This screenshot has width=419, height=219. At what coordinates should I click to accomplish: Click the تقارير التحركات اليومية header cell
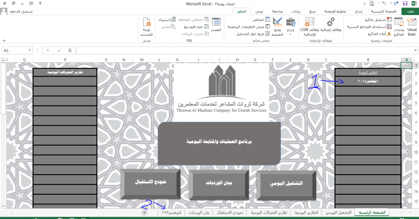tap(65, 72)
